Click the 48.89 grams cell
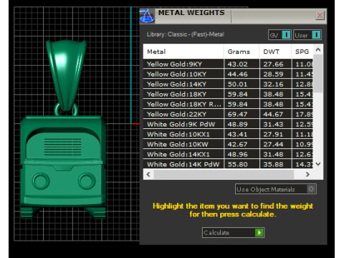 (242, 124)
